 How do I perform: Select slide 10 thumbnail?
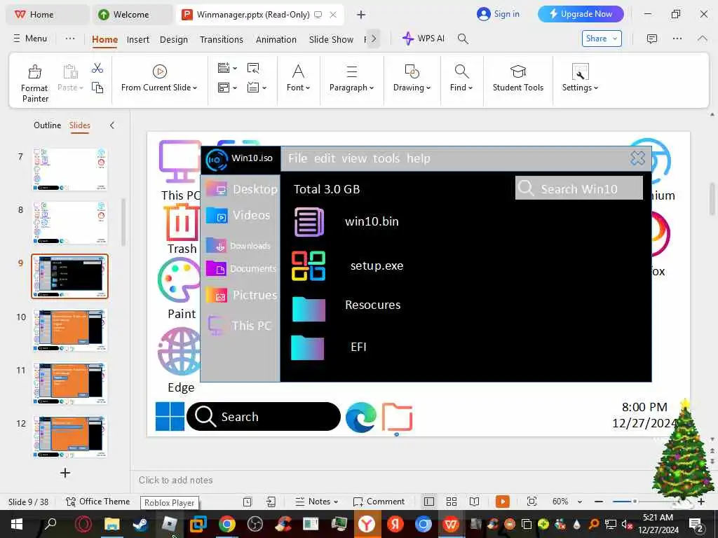point(70,330)
